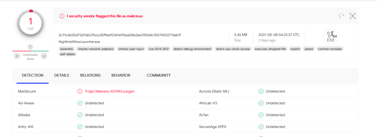Screen dimensions: 377x137
Task: Click the ALYac undetected check icon
Action: pos(261,115)
